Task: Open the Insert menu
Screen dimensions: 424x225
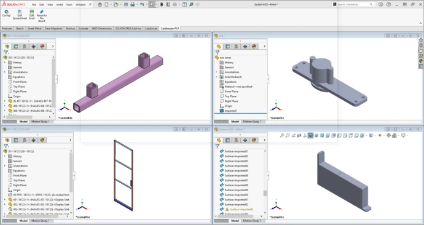Action: (60, 4)
